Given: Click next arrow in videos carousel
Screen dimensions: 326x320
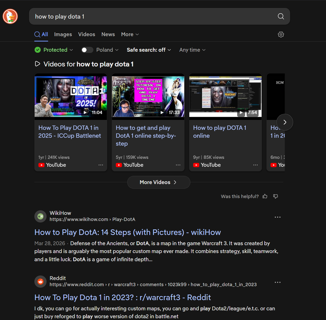Looking at the screenshot, I should (285, 122).
